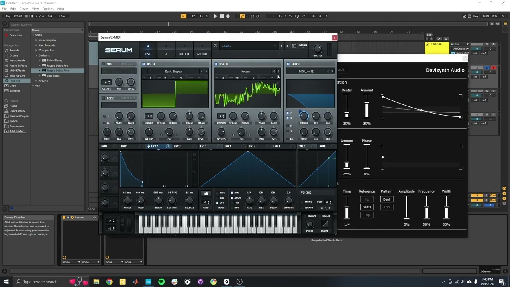Enable MONO voicing

[302, 202]
